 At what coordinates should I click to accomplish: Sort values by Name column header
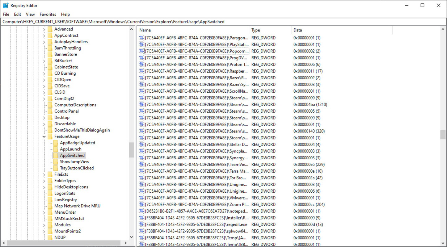click(193, 30)
